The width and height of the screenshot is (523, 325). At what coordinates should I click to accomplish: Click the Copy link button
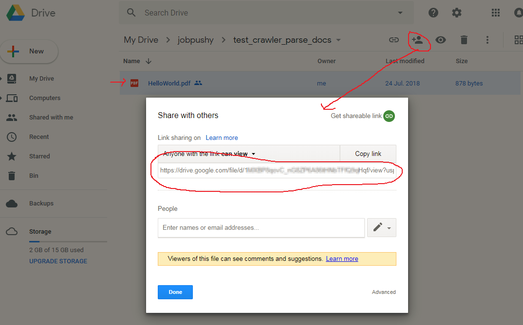point(368,154)
